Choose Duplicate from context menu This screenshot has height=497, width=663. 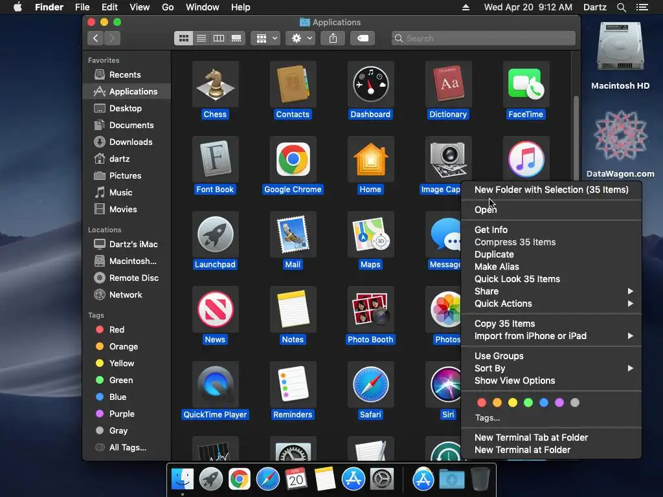552,254
